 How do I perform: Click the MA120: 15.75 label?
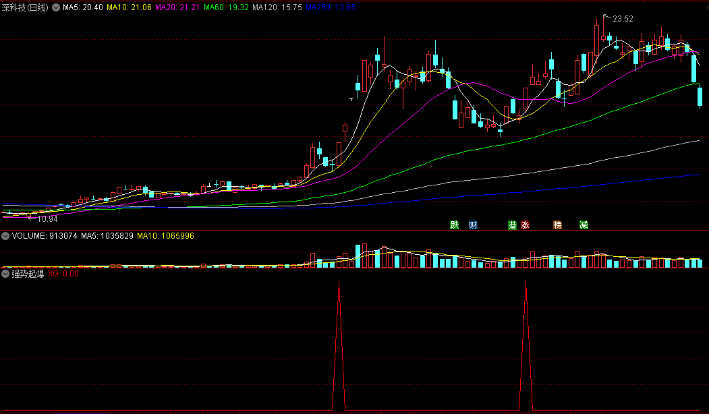277,7
